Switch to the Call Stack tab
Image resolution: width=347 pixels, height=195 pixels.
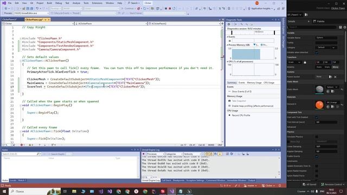point(166,180)
